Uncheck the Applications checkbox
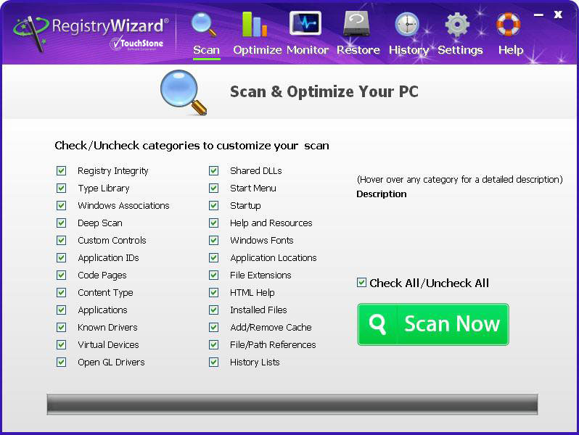Viewport: 579px width, 435px height. coord(61,310)
